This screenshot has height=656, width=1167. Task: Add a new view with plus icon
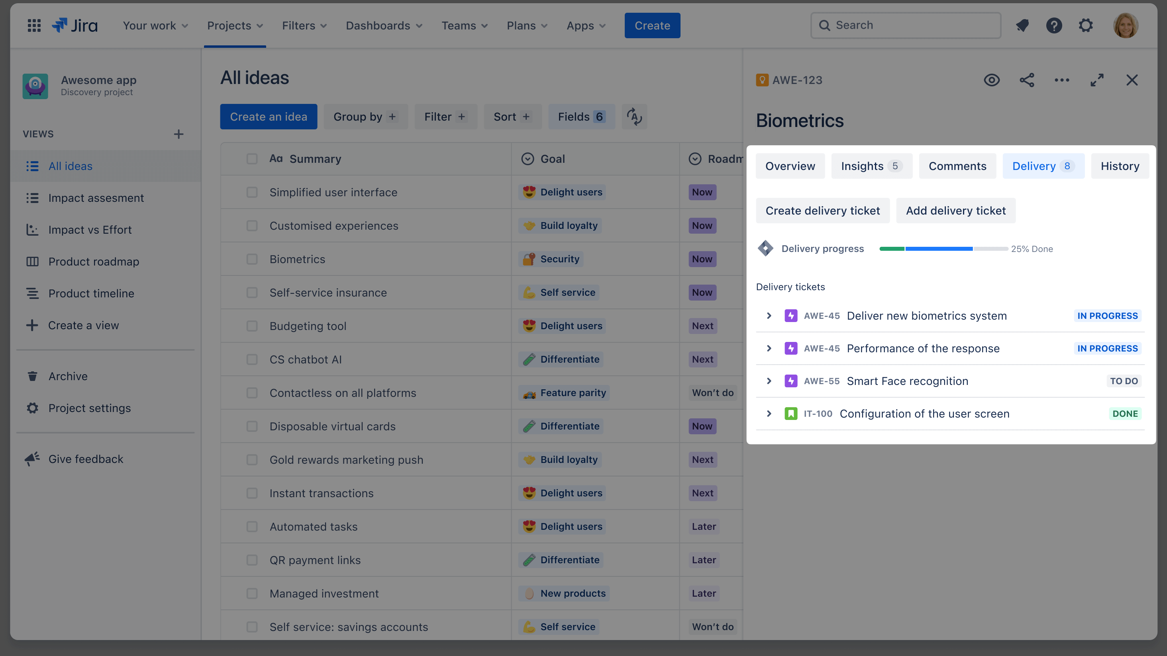(178, 134)
